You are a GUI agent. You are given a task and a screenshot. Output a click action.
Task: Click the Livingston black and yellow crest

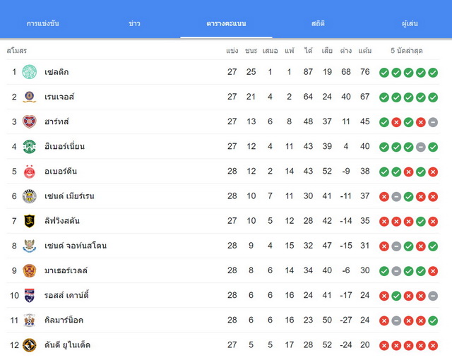(30, 221)
